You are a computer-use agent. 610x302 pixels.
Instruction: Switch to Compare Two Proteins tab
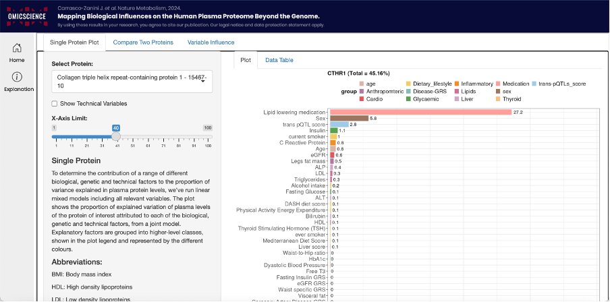point(143,42)
